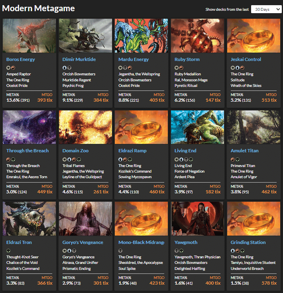Image resolution: width=283 pixels, height=293 pixels.
Task: Open the Mardu Energy deck link
Action: [134, 59]
